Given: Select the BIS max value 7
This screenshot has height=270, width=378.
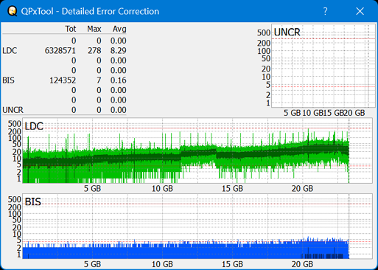Looking at the screenshot, I should (x=99, y=80).
